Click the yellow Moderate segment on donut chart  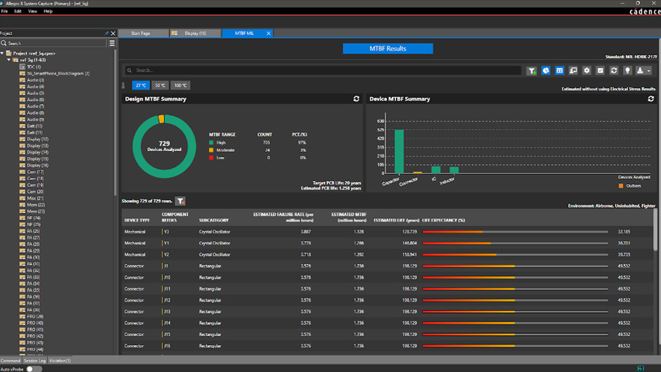point(162,119)
